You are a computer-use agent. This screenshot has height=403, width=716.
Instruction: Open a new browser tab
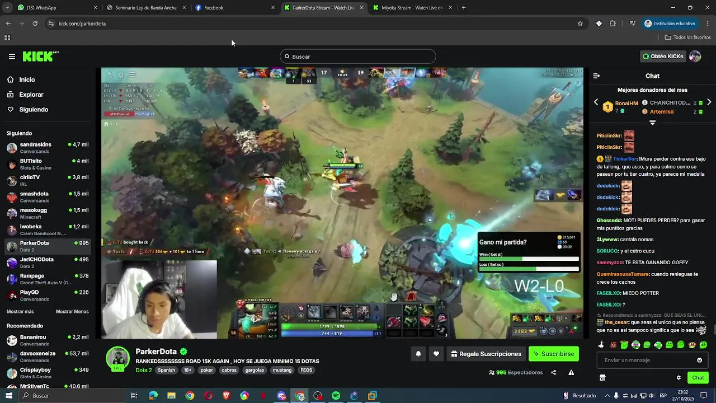coord(464,8)
